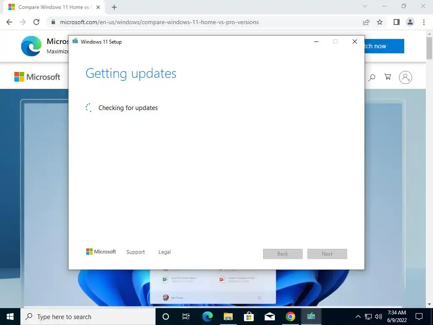Toggle the Chrome side panel

click(x=397, y=22)
